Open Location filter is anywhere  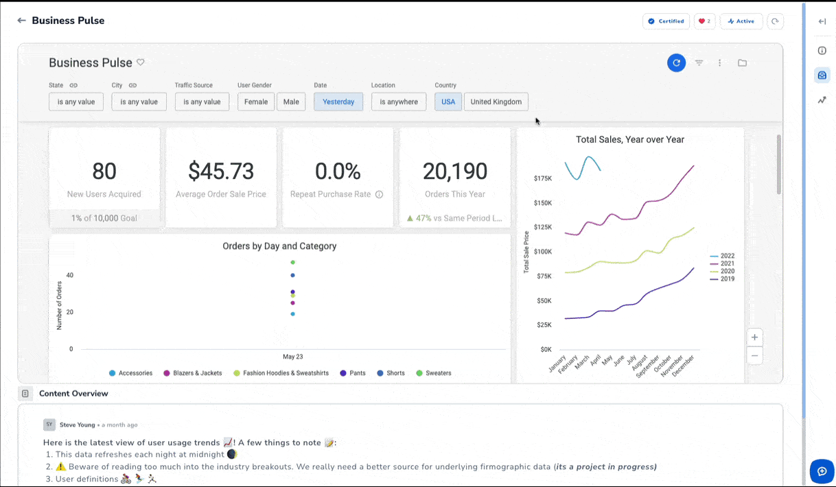pos(399,102)
